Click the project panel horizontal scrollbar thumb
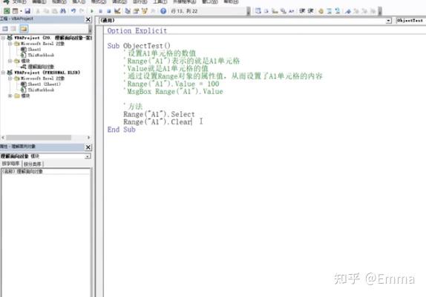 pos(39,138)
